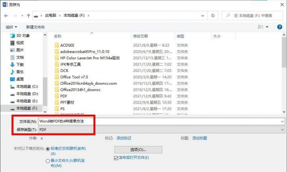Open 文档 in navigation pane
The image size is (287, 172).
click(17, 57)
